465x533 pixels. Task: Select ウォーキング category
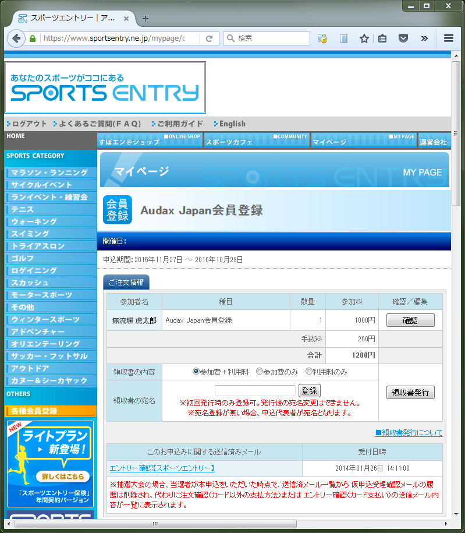coord(51,221)
